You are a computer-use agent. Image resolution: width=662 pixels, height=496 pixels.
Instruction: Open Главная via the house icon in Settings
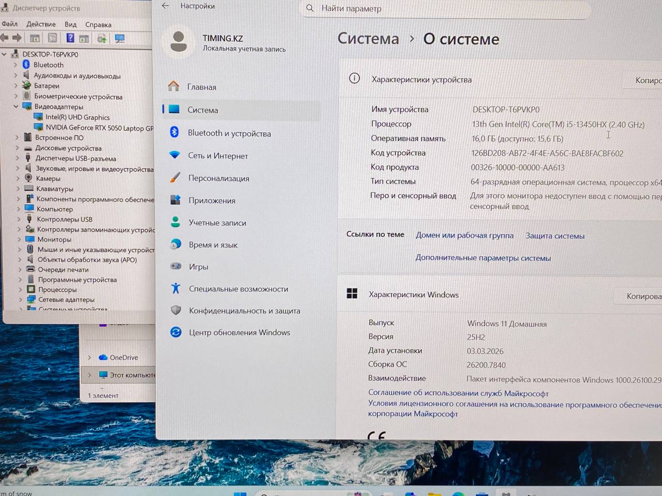174,86
